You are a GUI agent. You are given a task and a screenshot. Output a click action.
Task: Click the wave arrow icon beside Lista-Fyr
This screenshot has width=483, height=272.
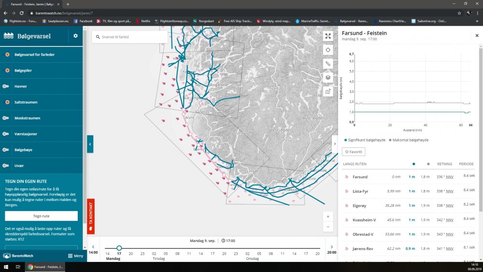[346, 191]
